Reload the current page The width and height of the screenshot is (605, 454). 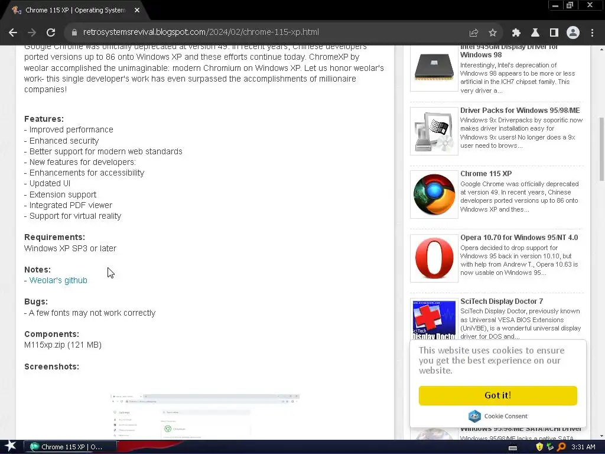click(51, 33)
